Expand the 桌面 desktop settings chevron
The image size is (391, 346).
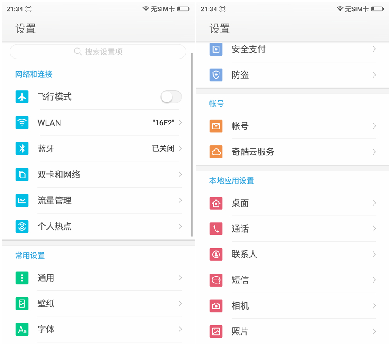click(374, 203)
